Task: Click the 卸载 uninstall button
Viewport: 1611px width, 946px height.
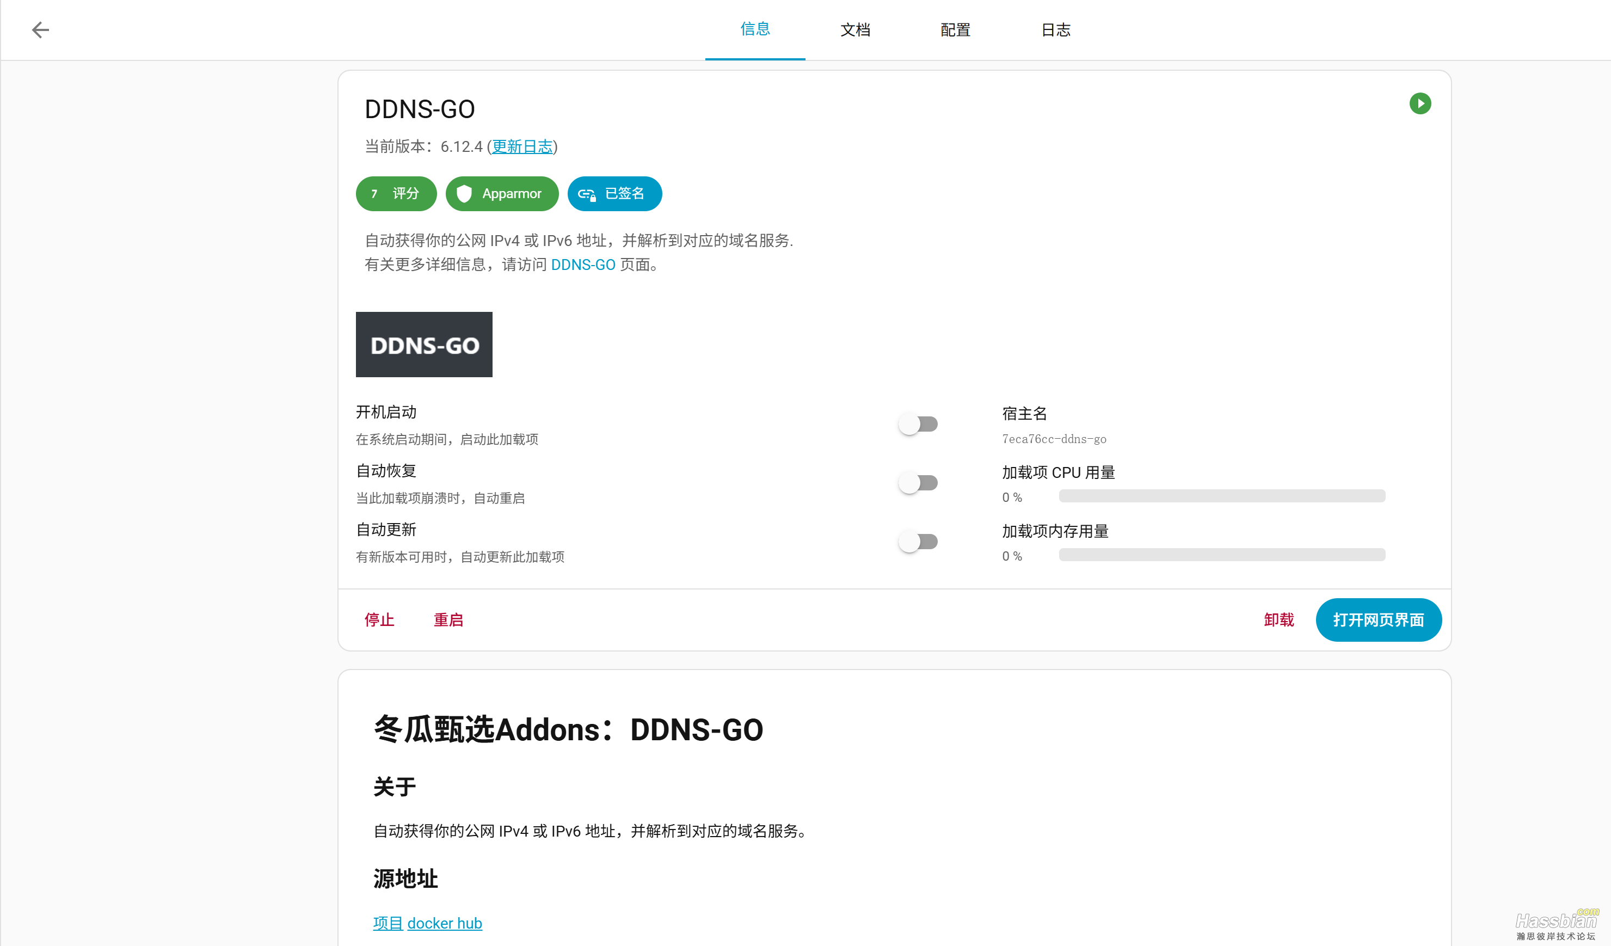Action: pos(1278,620)
